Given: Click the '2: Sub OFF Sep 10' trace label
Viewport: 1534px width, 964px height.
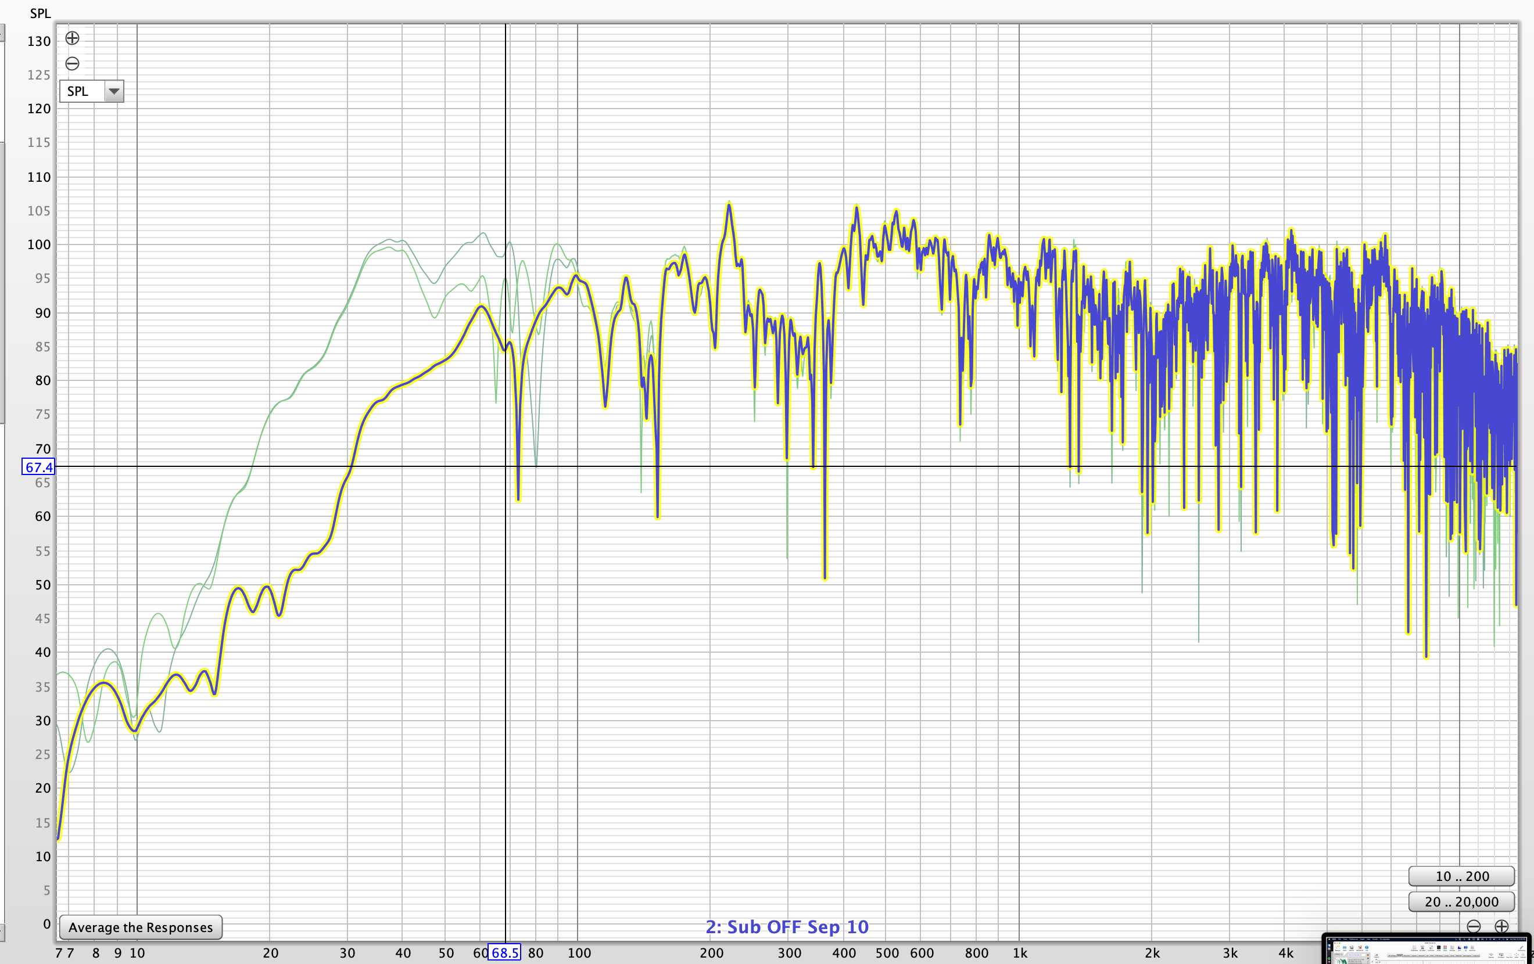Looking at the screenshot, I should tap(787, 926).
